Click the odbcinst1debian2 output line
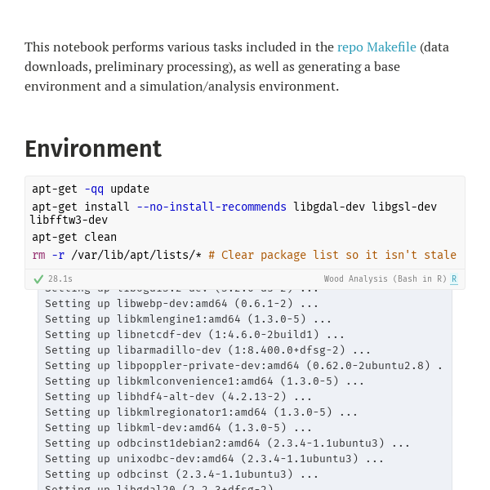 [227, 443]
